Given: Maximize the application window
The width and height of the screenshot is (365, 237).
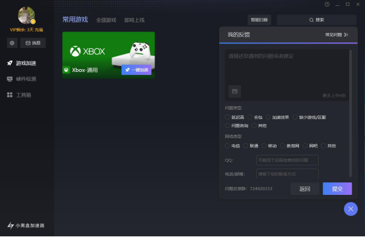Looking at the screenshot, I should (x=348, y=5).
